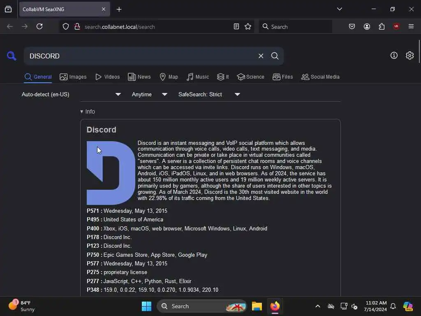The width and height of the screenshot is (421, 316).
Task: Click the P495 United States of America row
Action: coord(125,220)
